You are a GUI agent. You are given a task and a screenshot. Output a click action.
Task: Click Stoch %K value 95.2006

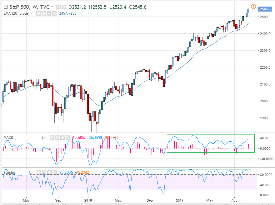pyautogui.click(x=66, y=173)
